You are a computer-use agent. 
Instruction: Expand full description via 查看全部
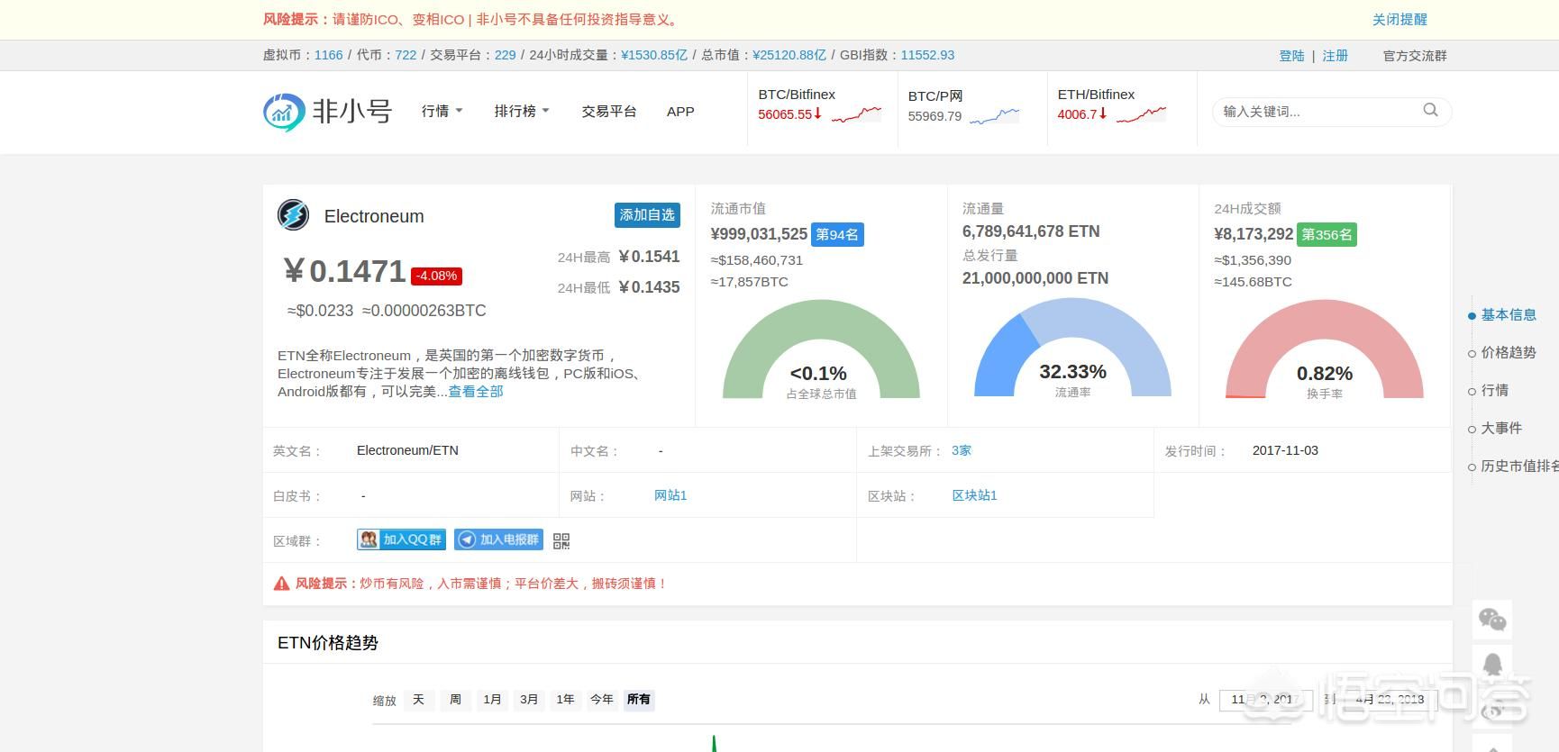476,391
